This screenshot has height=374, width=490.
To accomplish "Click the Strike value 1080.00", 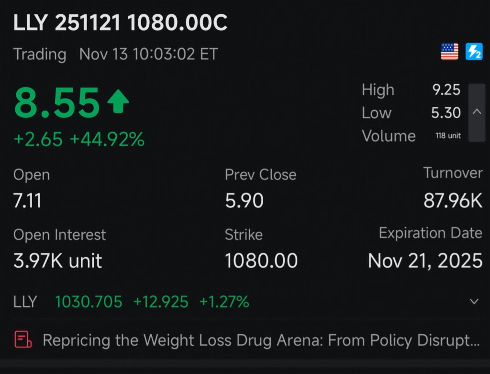I will click(x=261, y=261).
